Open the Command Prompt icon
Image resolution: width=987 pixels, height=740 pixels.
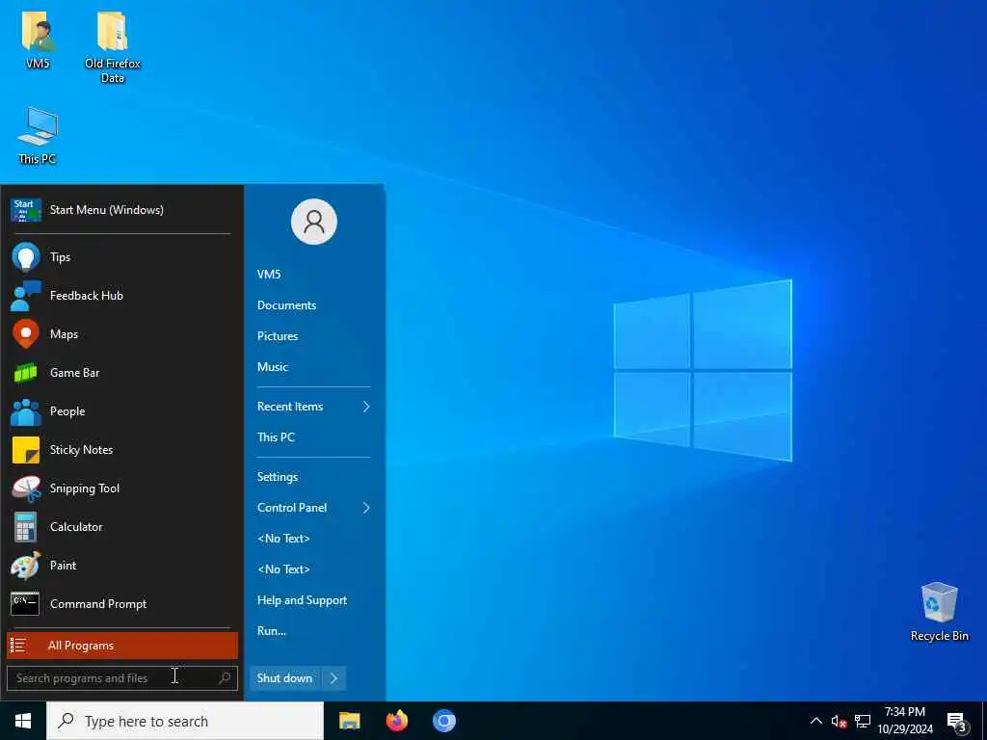point(26,604)
